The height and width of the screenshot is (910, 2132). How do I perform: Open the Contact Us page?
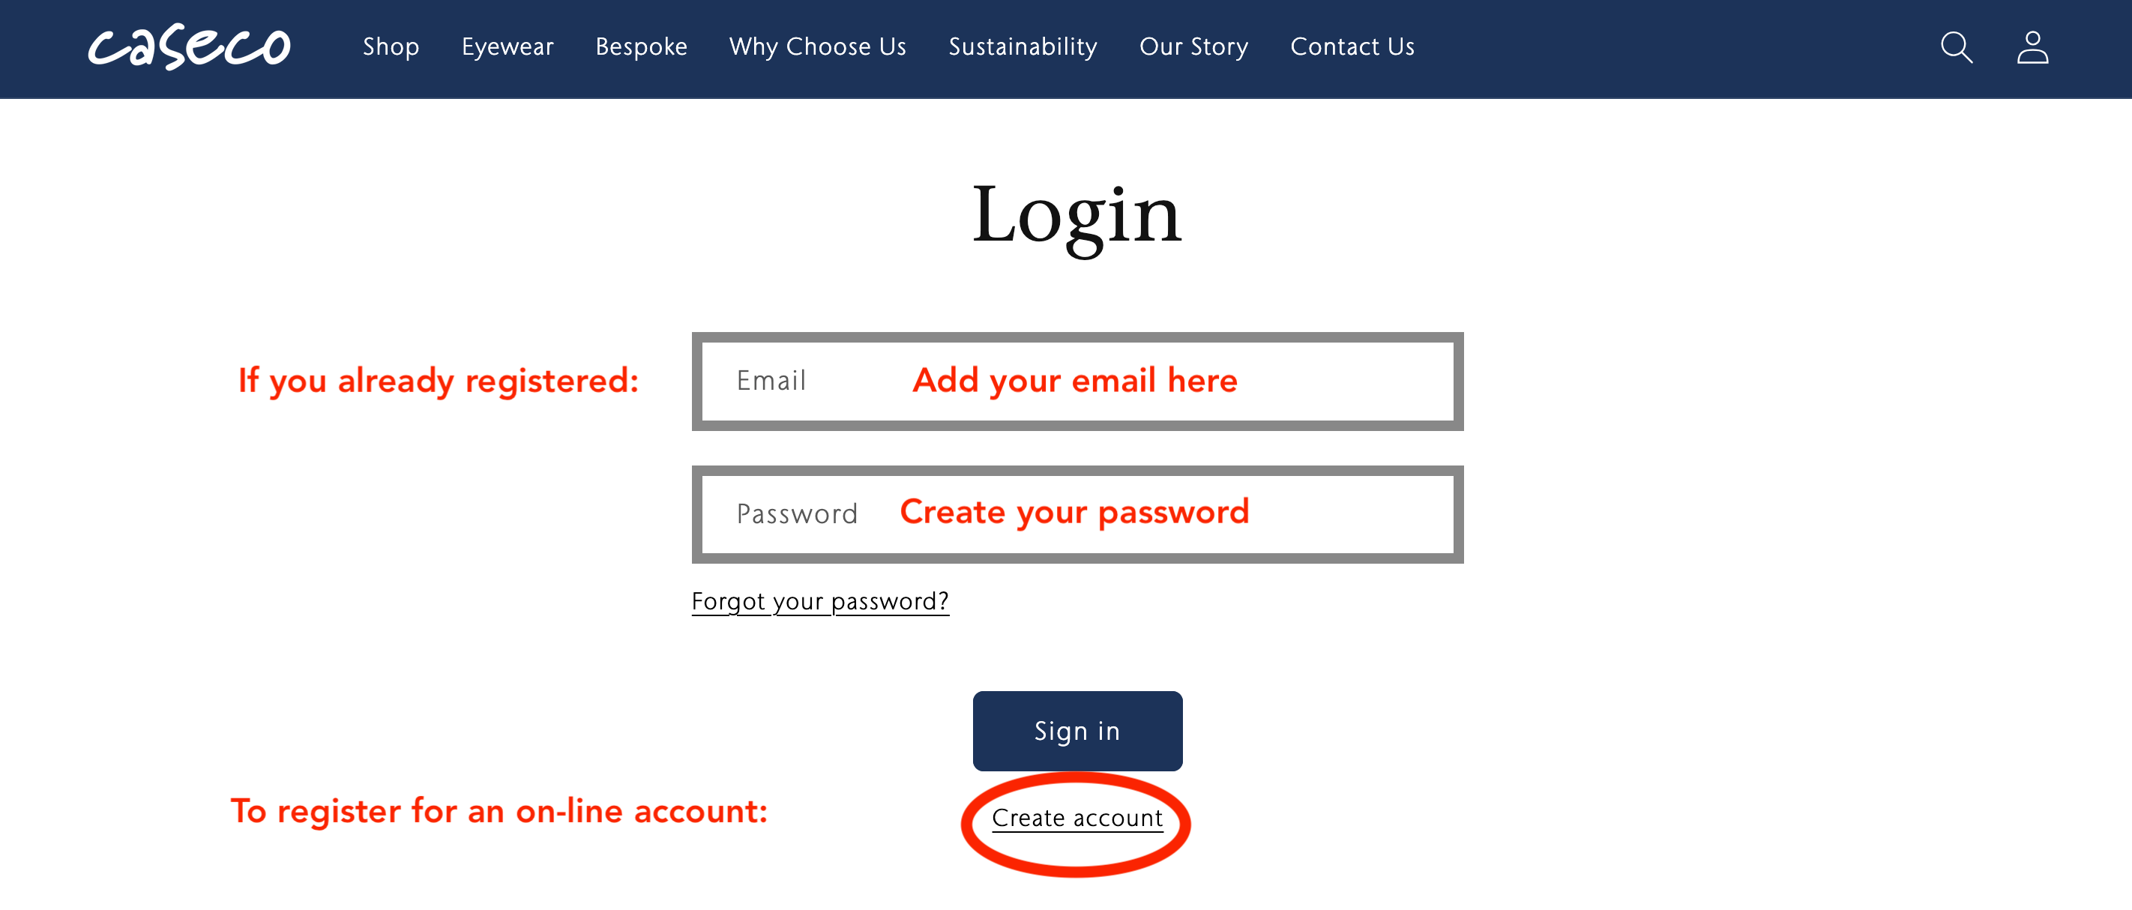pos(1352,47)
